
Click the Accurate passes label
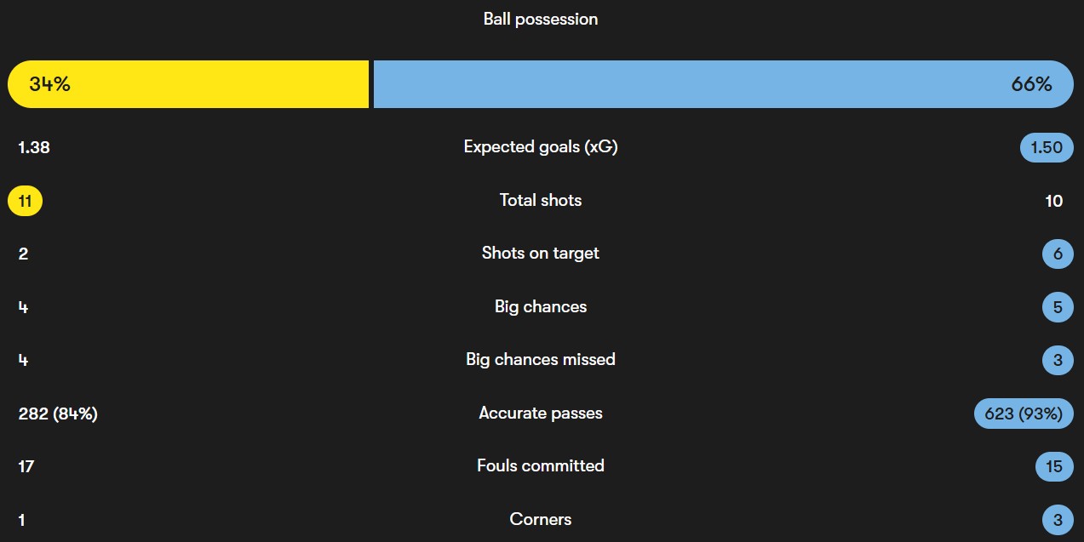point(541,414)
